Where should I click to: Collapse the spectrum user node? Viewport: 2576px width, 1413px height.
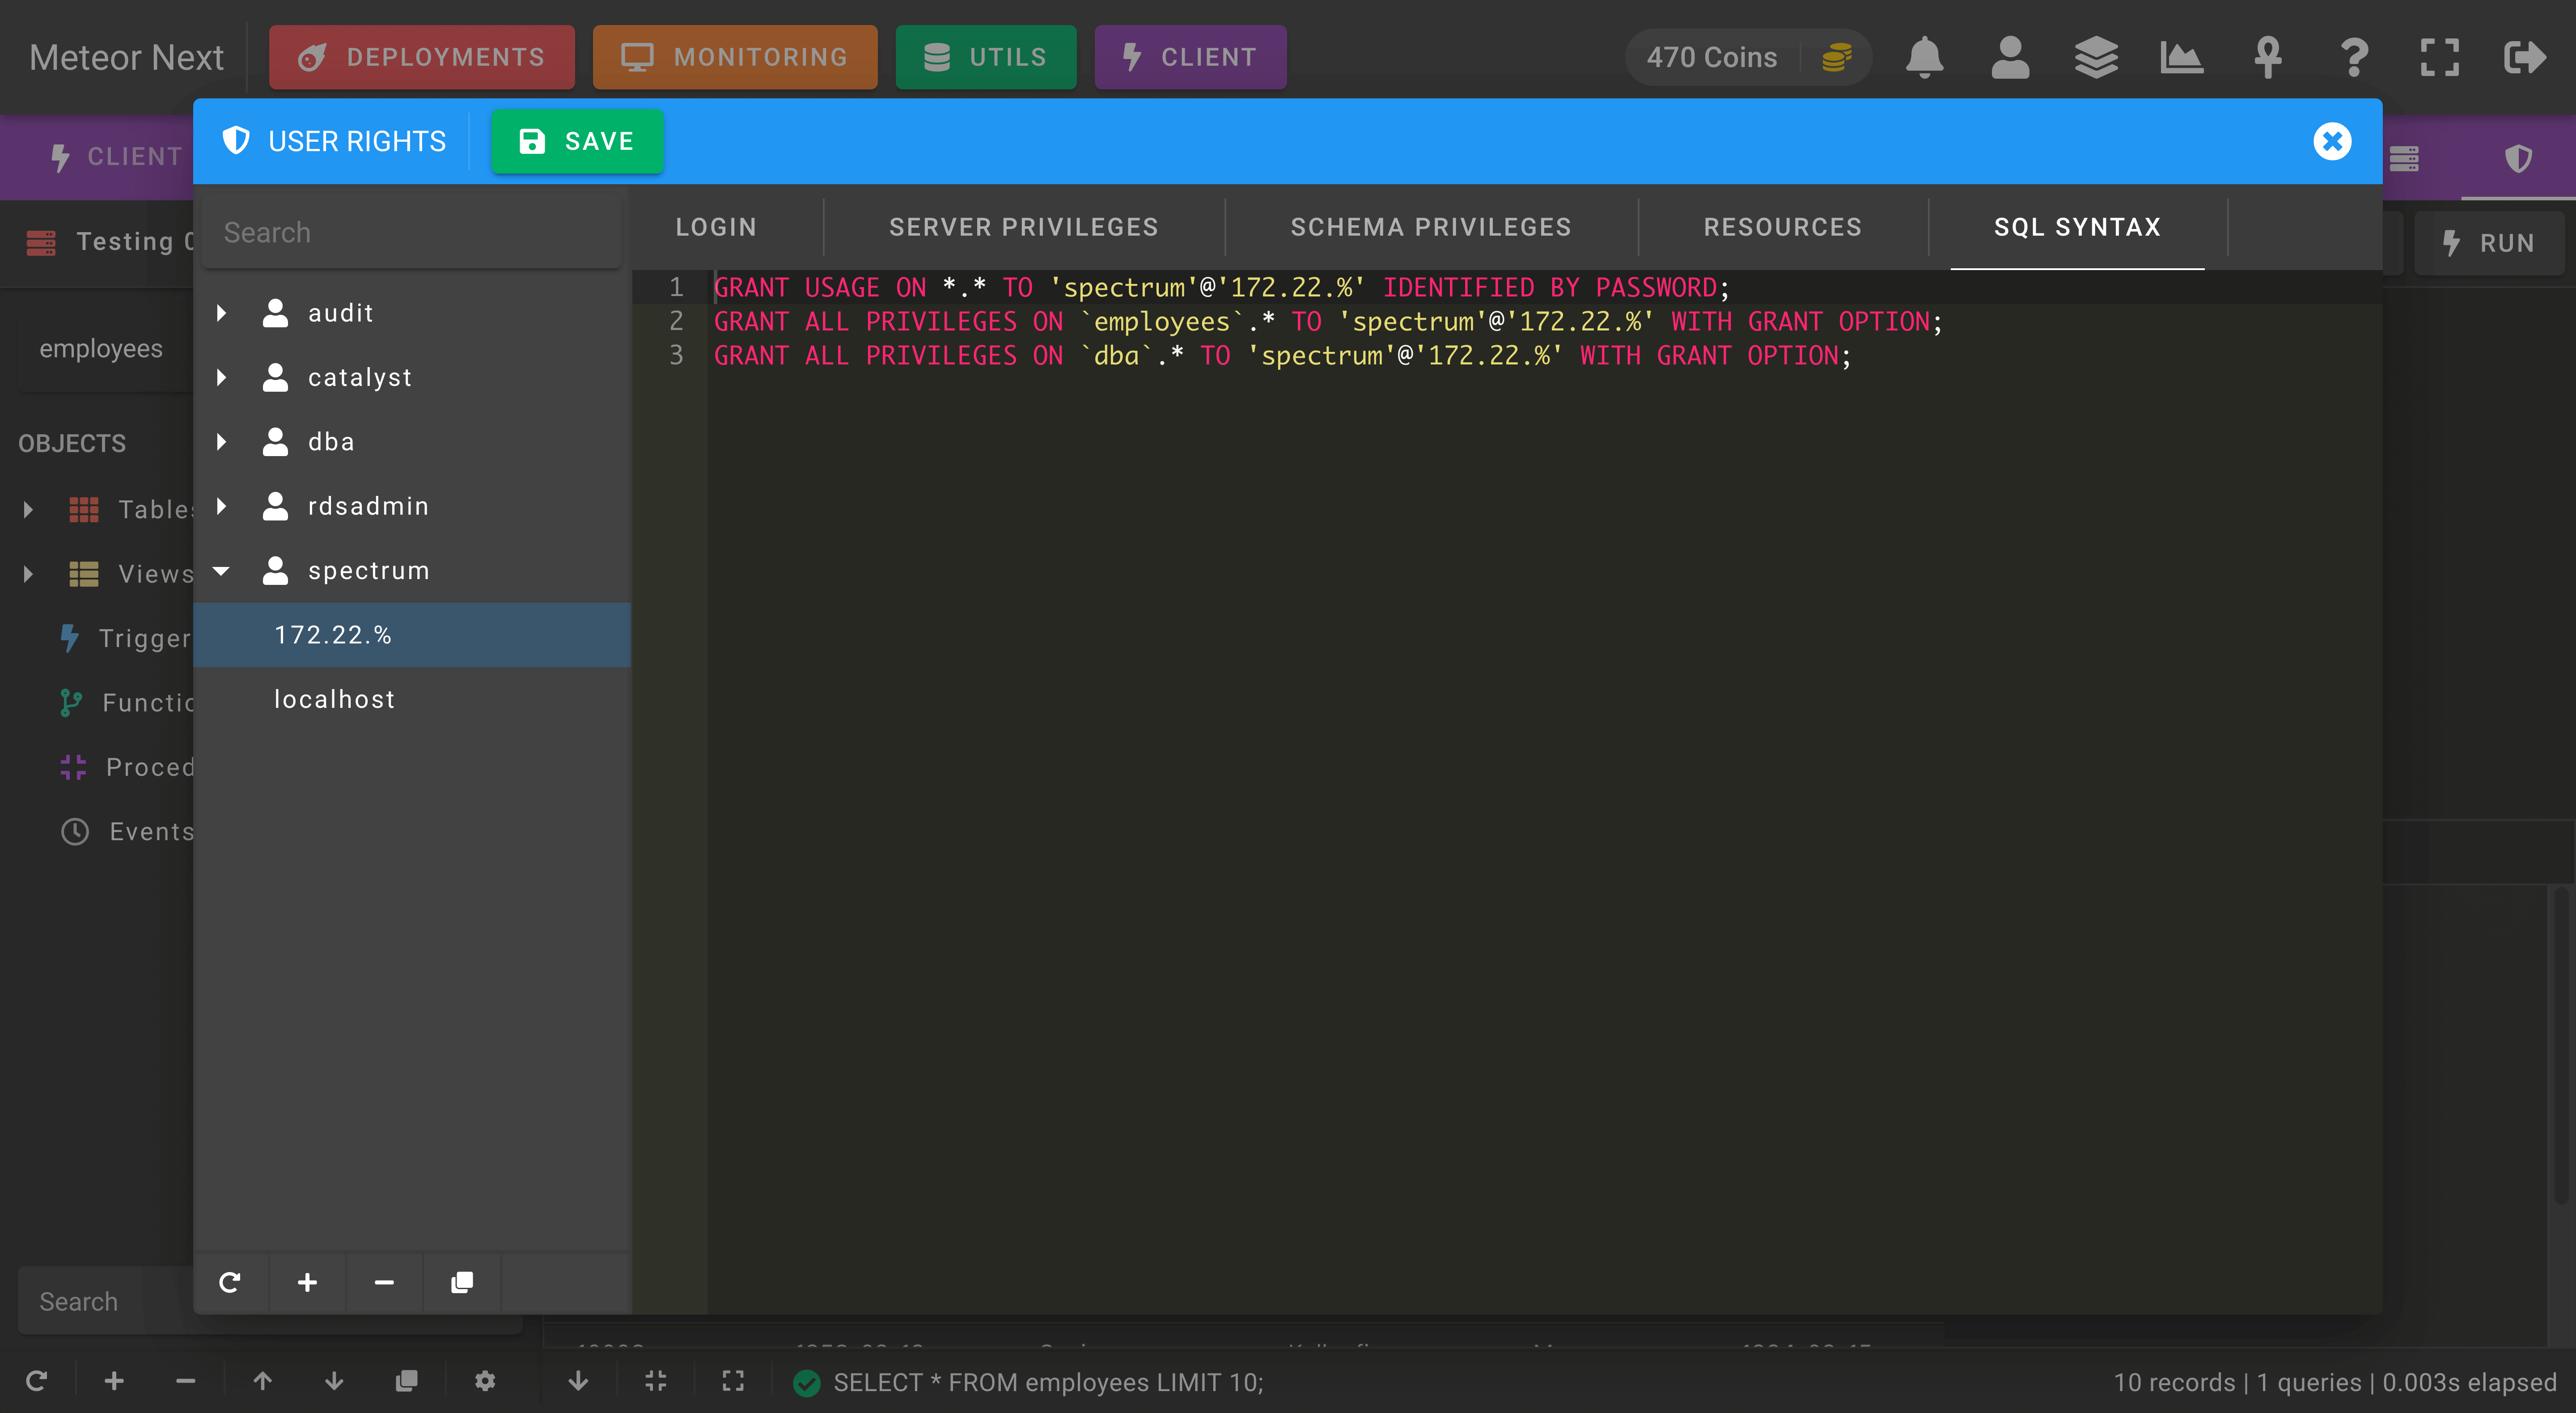tap(222, 571)
